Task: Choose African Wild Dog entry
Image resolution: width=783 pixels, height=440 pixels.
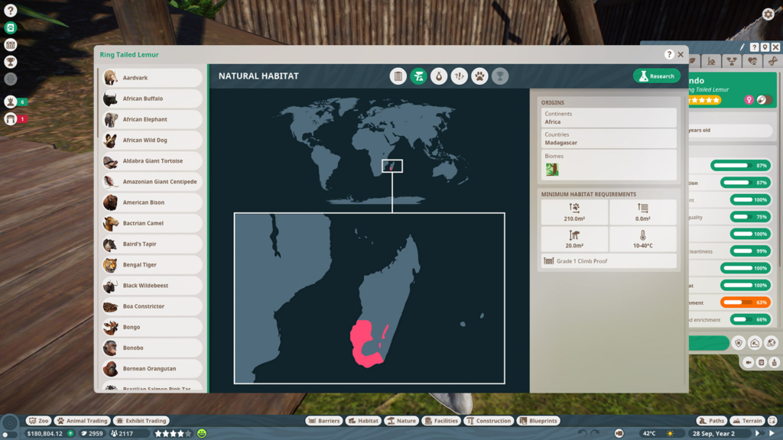Action: point(152,141)
